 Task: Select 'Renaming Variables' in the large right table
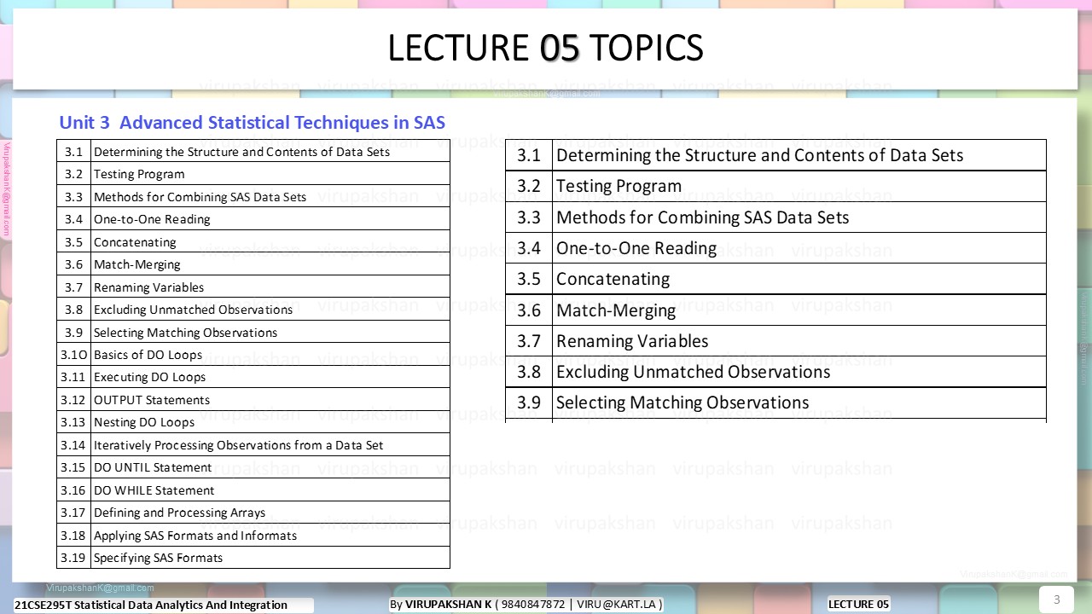pyautogui.click(x=632, y=341)
